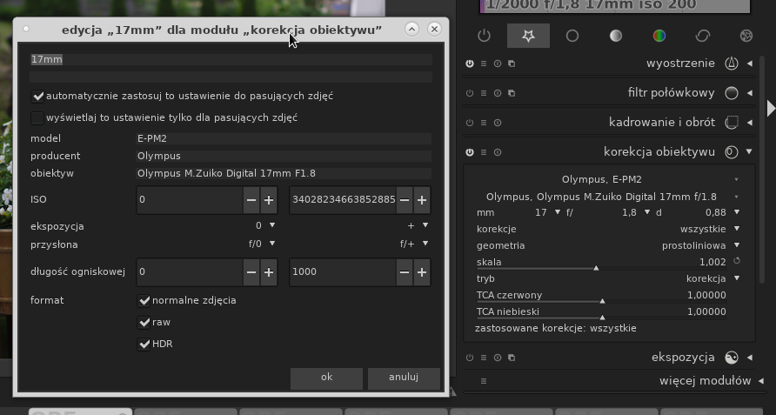776x415 pixels.
Task: Decrease minimum długość ogniskowej minus button
Action: click(251, 271)
